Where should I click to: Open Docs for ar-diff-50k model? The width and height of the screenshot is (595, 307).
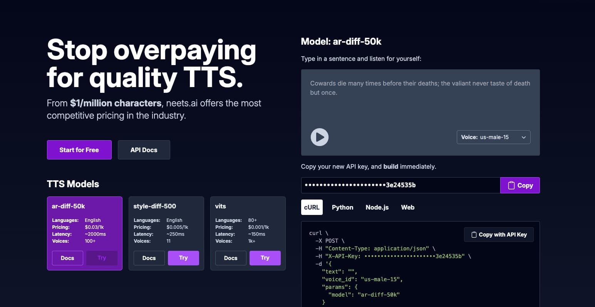(67, 258)
